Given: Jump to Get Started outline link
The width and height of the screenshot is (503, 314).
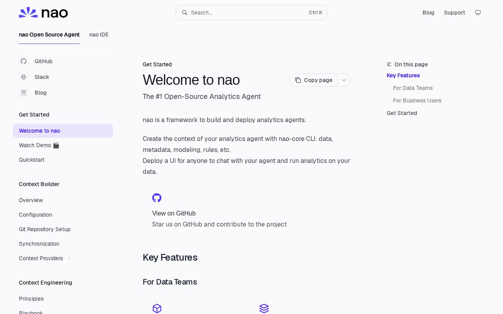Looking at the screenshot, I should point(402,113).
